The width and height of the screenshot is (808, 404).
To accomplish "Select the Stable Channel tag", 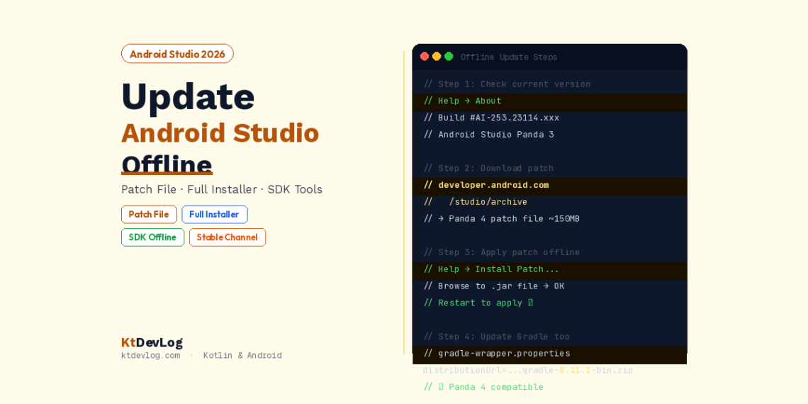I will [x=228, y=237].
